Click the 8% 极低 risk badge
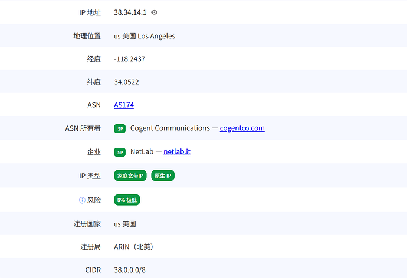Viewport: 407px width, 278px height. point(127,200)
